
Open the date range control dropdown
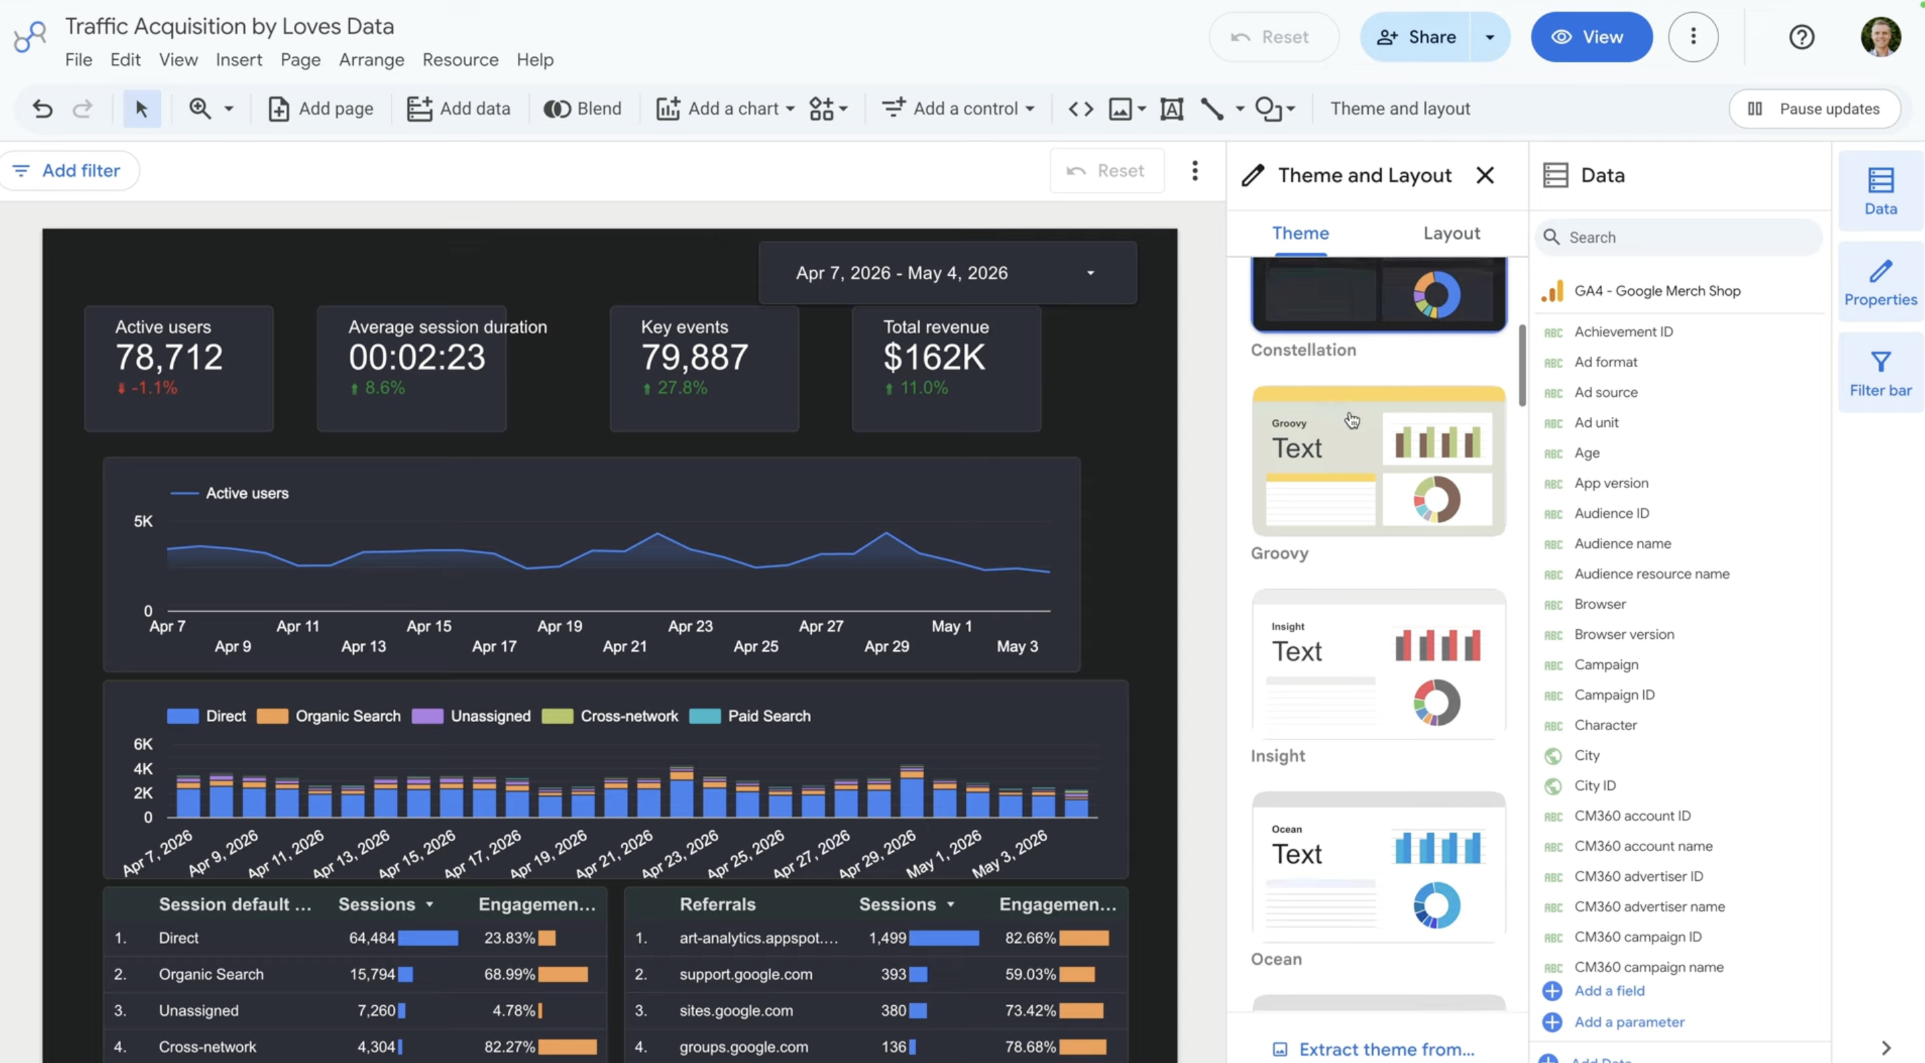pyautogui.click(x=947, y=273)
